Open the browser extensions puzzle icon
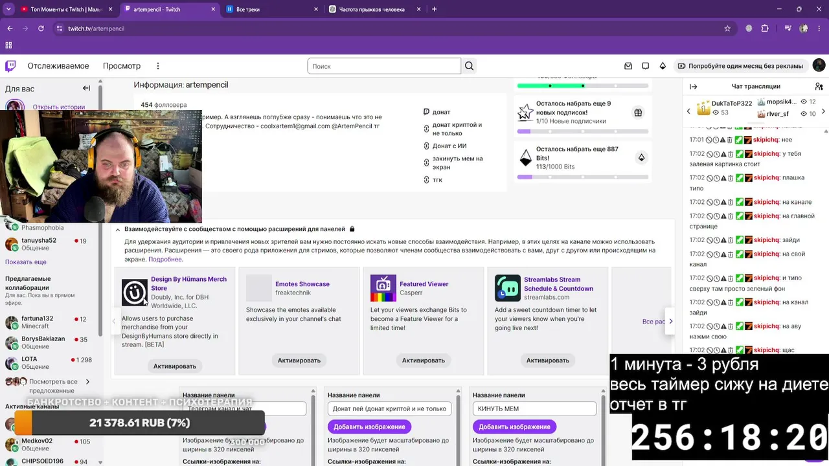 coord(765,28)
